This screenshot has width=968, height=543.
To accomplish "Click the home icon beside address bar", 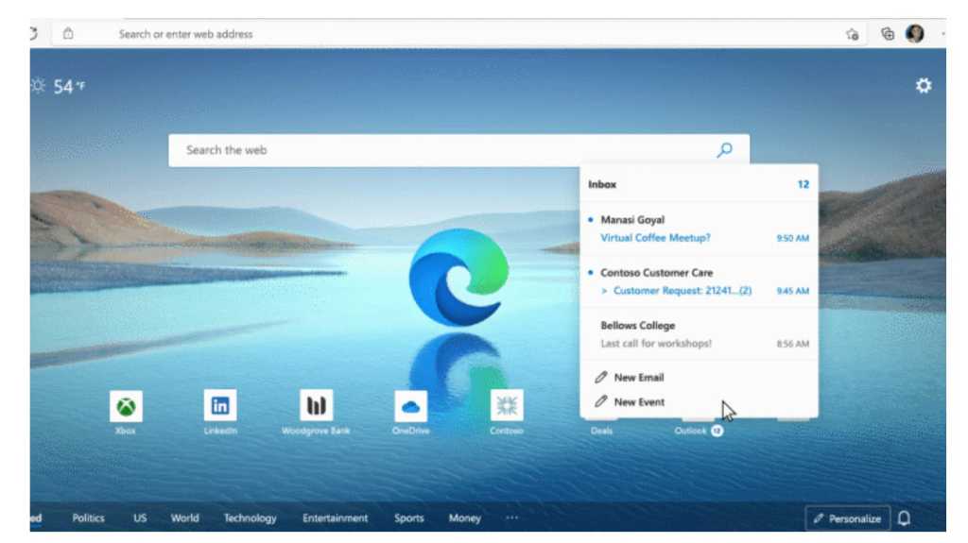I will click(x=68, y=33).
